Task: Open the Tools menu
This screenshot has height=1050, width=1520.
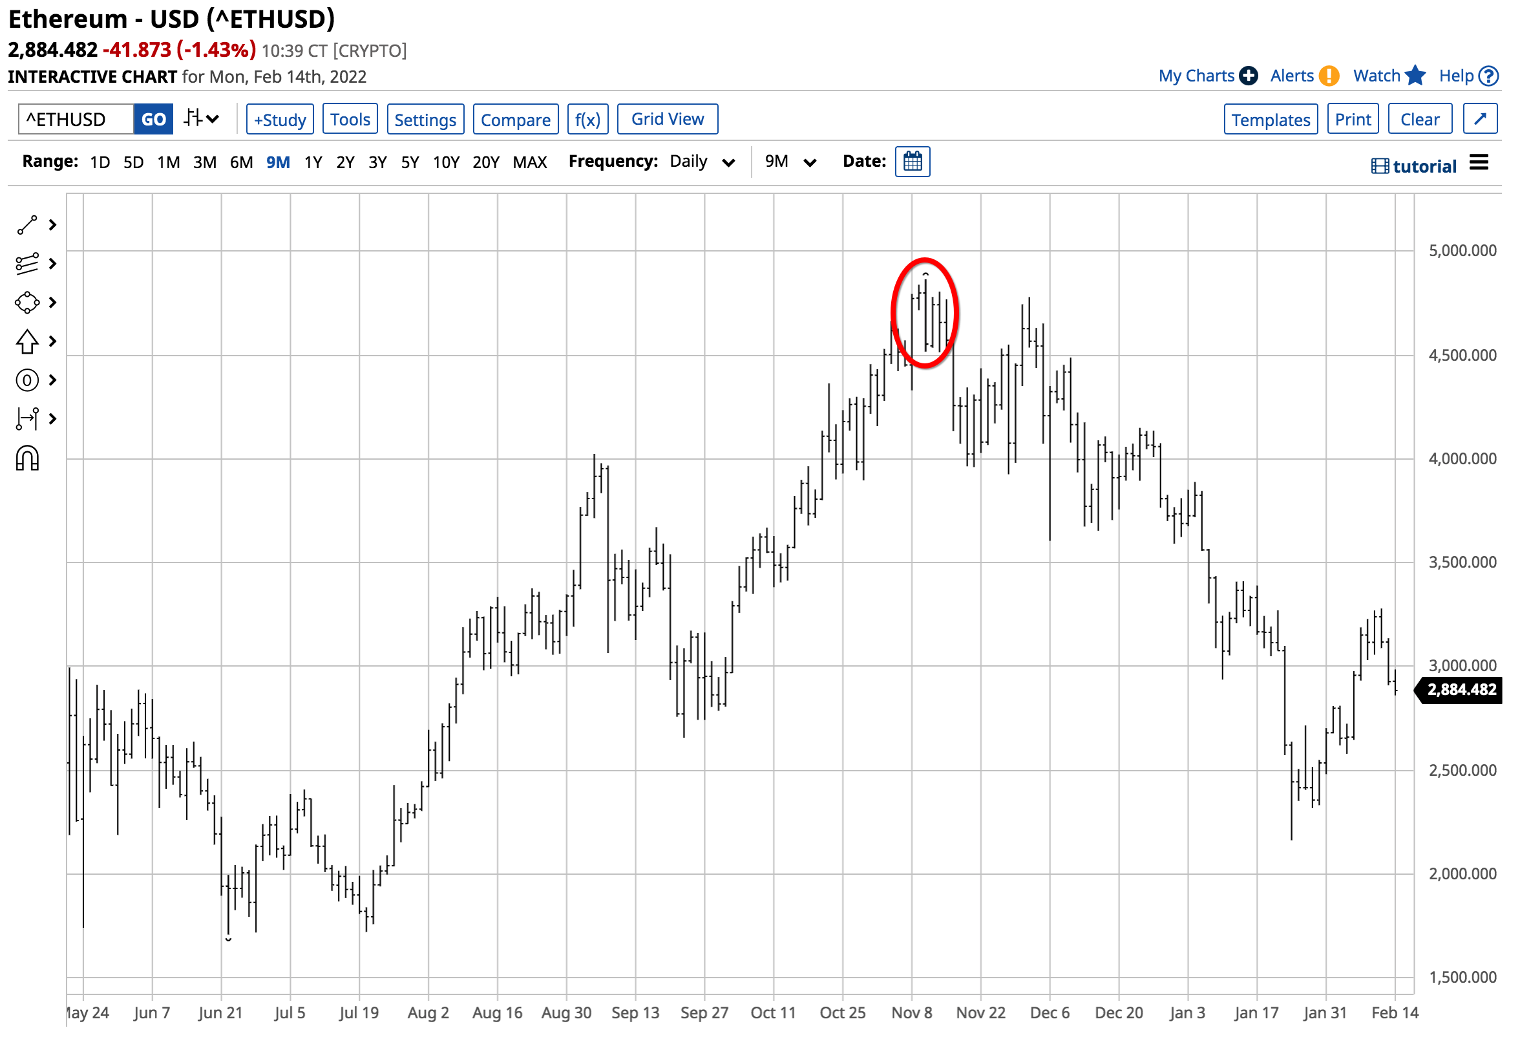Action: [350, 119]
